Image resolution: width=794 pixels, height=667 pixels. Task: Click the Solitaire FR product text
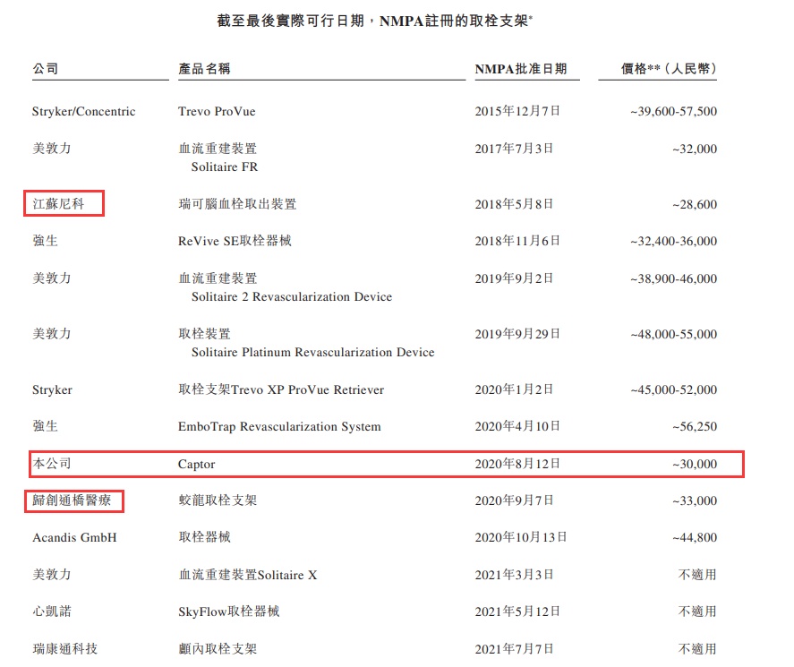coord(225,167)
